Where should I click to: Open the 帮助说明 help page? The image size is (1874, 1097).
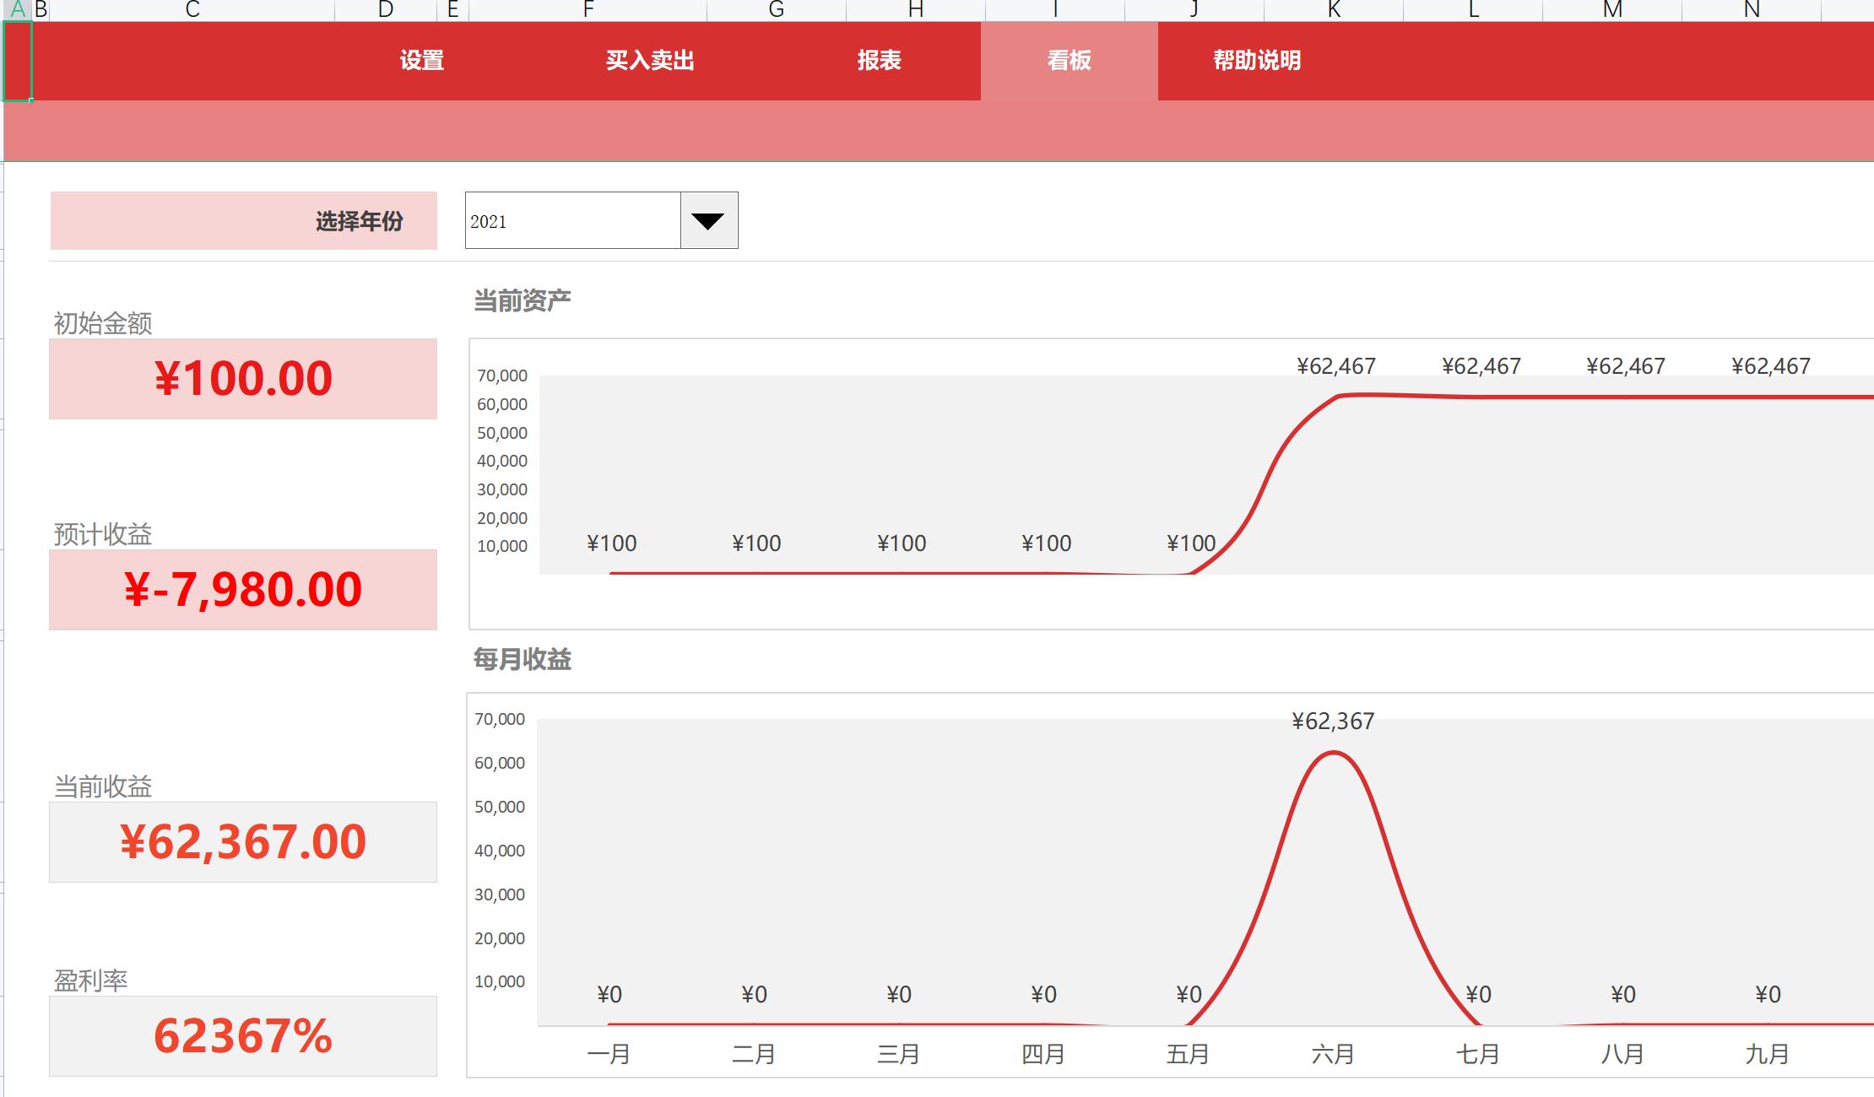1256,60
